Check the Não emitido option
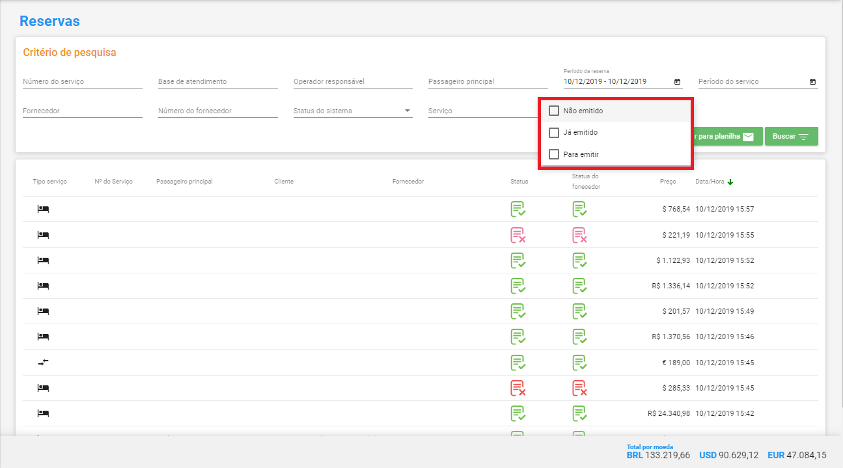This screenshot has width=843, height=468. pos(554,111)
